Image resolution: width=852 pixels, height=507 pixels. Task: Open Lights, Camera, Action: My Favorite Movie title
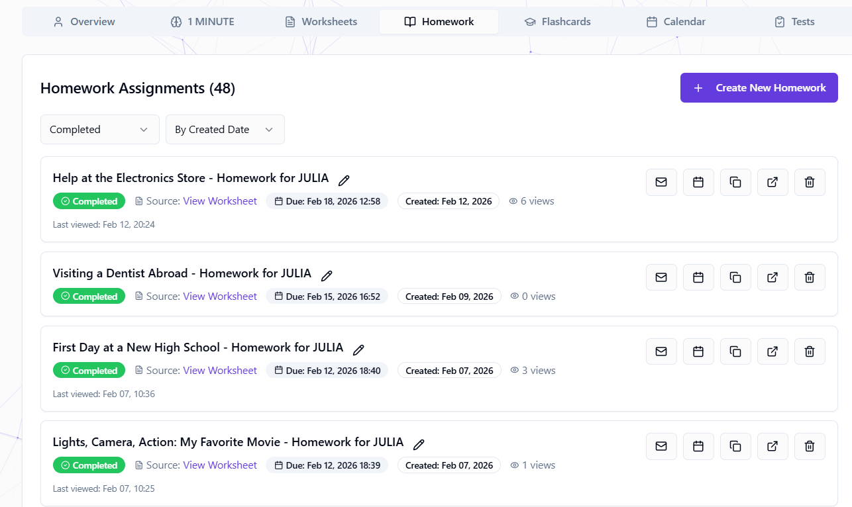point(229,442)
